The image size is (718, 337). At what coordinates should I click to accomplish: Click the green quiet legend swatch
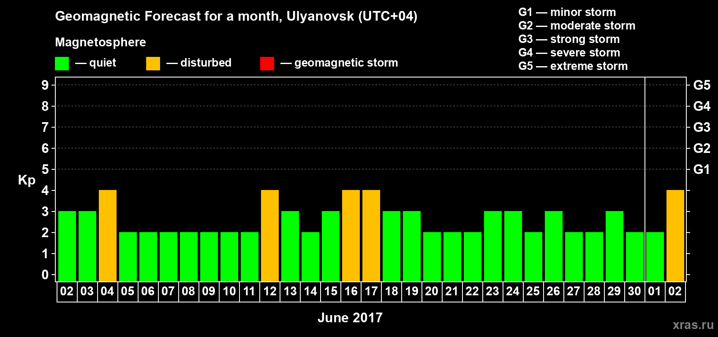(x=62, y=64)
